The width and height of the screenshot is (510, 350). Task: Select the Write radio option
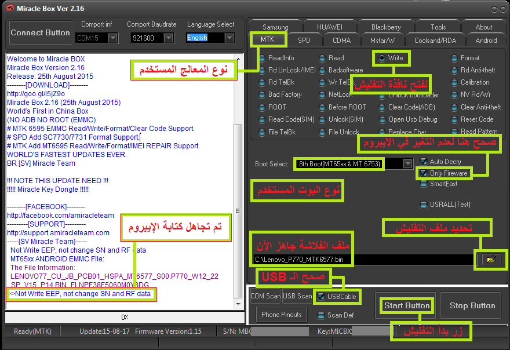point(382,58)
